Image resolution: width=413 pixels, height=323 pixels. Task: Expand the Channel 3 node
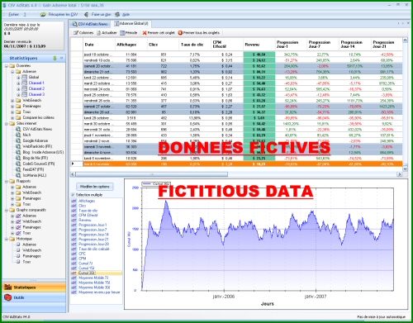pyautogui.click(x=18, y=94)
